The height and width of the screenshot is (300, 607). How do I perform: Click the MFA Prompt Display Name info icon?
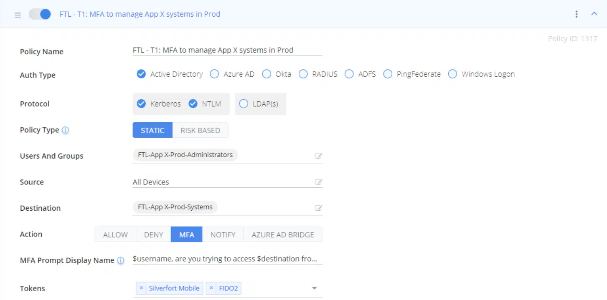click(x=120, y=260)
